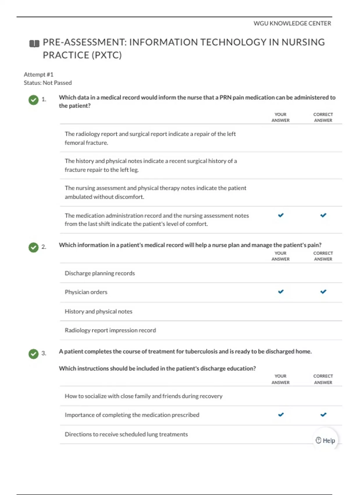Screen dimensions: 349x495
Task: Click correct answer checkmark for completing medication
Action: [x=323, y=415]
